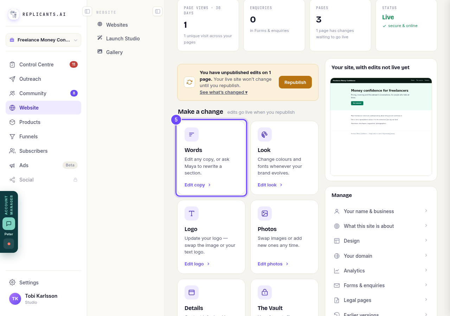Click the red record dot button
Viewport: 450px width, 316px height.
click(9, 244)
